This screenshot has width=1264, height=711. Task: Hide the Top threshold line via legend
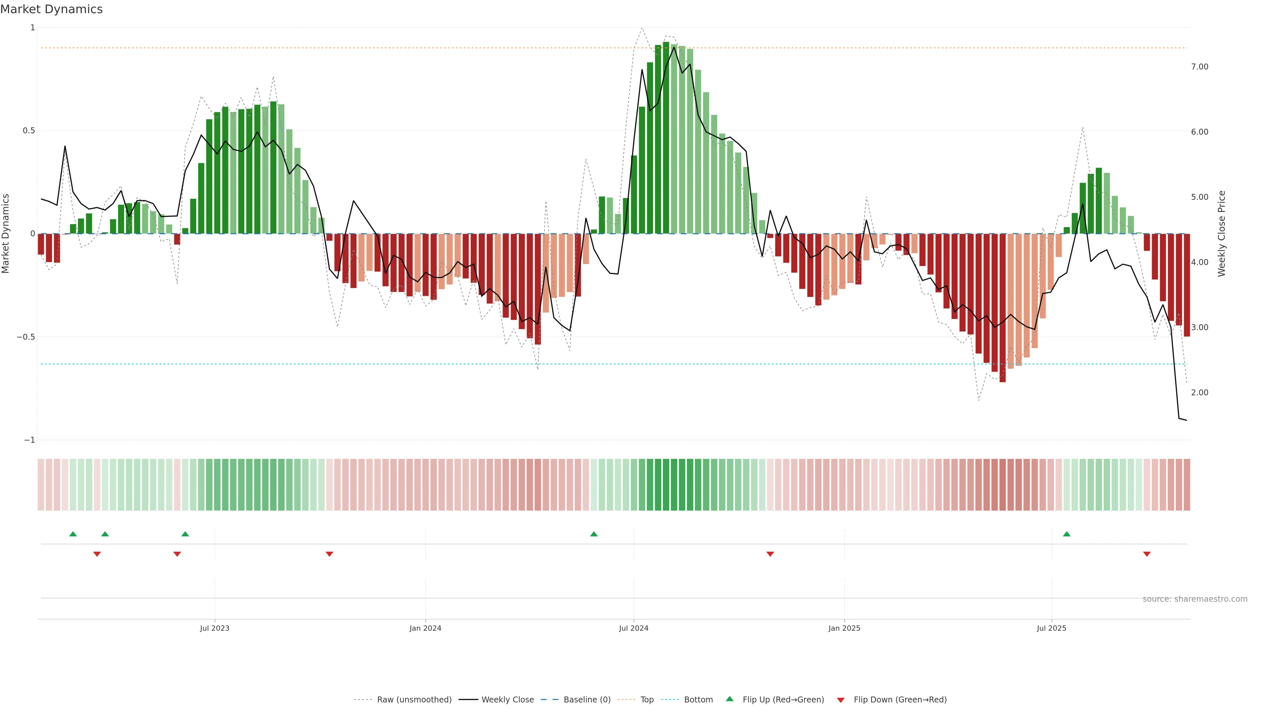(x=647, y=700)
